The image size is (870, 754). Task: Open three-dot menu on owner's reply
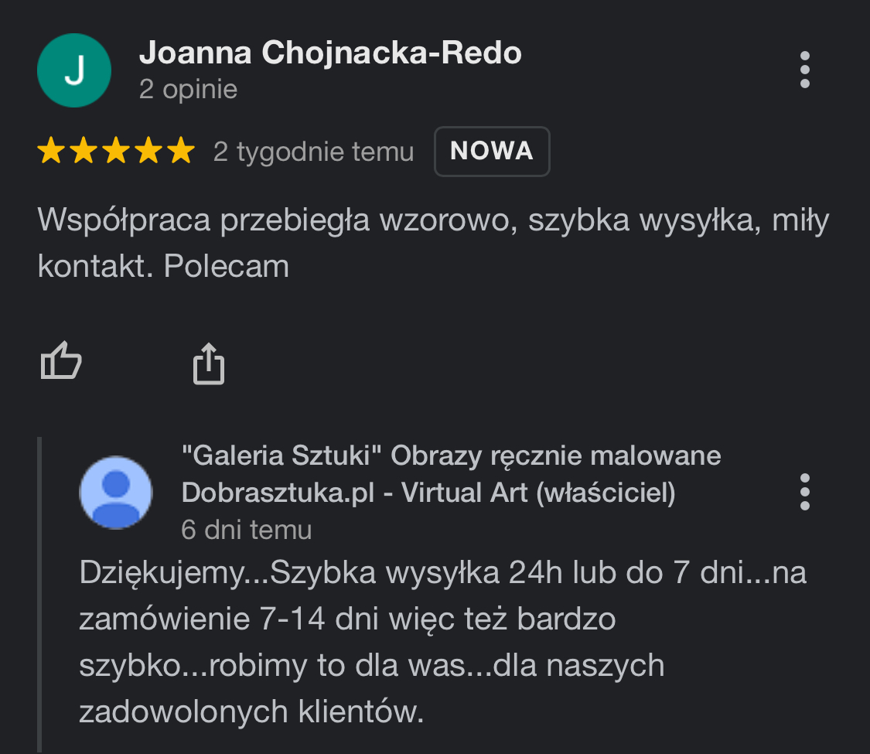click(805, 492)
